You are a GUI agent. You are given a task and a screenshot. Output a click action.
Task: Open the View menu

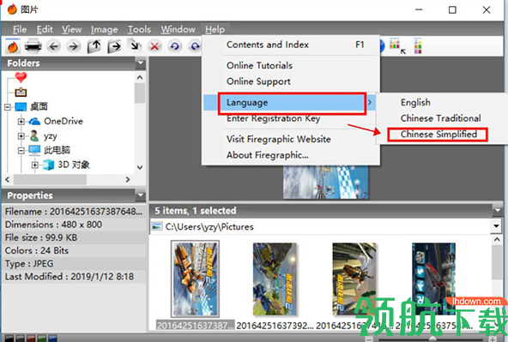point(71,29)
